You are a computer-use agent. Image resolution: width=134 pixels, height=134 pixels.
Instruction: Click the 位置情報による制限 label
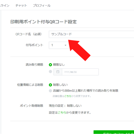30,85
